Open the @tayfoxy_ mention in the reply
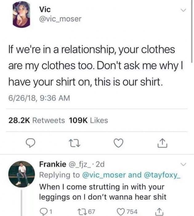 162,175
